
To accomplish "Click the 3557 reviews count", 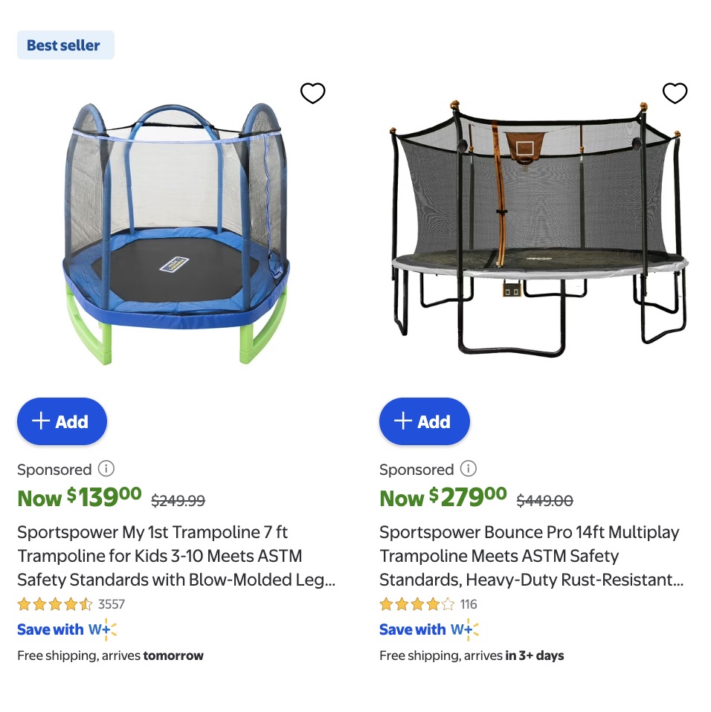I will 112,604.
